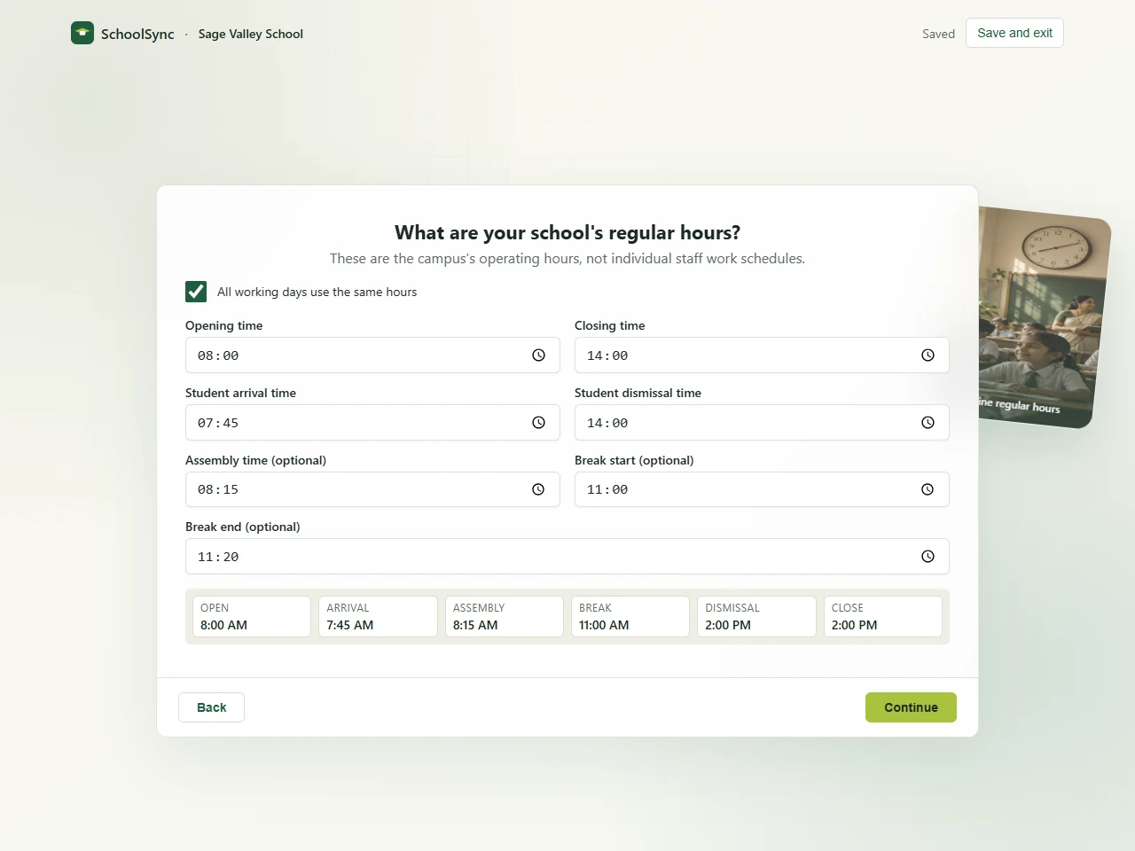Click the Student arrival time field 07:45
Screen dimensions: 1135x851
coord(372,423)
